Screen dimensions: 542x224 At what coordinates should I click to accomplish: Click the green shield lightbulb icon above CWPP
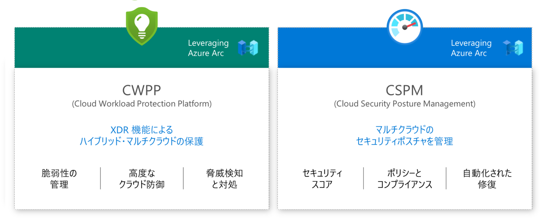click(x=141, y=25)
